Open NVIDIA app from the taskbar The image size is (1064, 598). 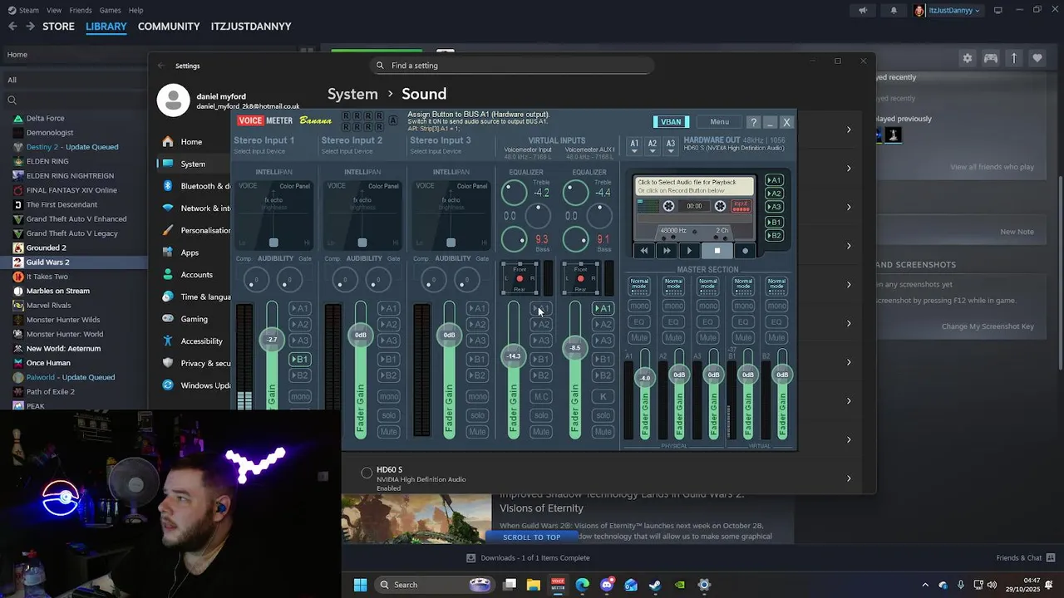pyautogui.click(x=680, y=585)
